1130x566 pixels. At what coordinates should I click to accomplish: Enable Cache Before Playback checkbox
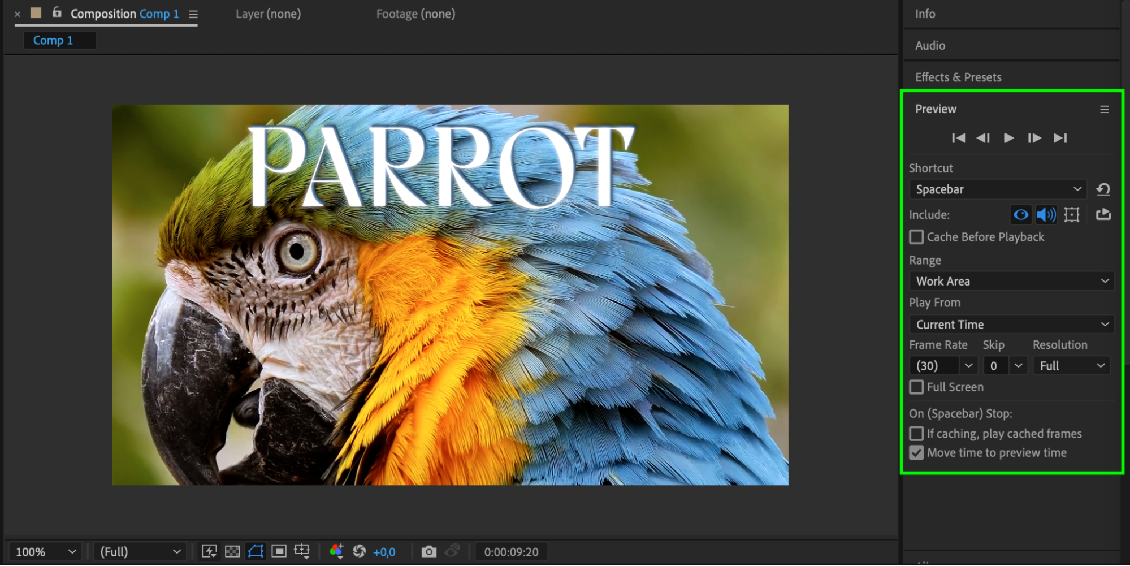(x=916, y=237)
